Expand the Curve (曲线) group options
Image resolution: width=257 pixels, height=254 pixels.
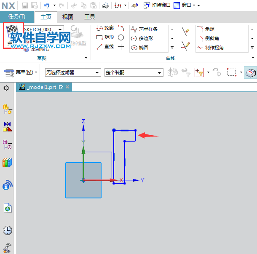pos(253,58)
